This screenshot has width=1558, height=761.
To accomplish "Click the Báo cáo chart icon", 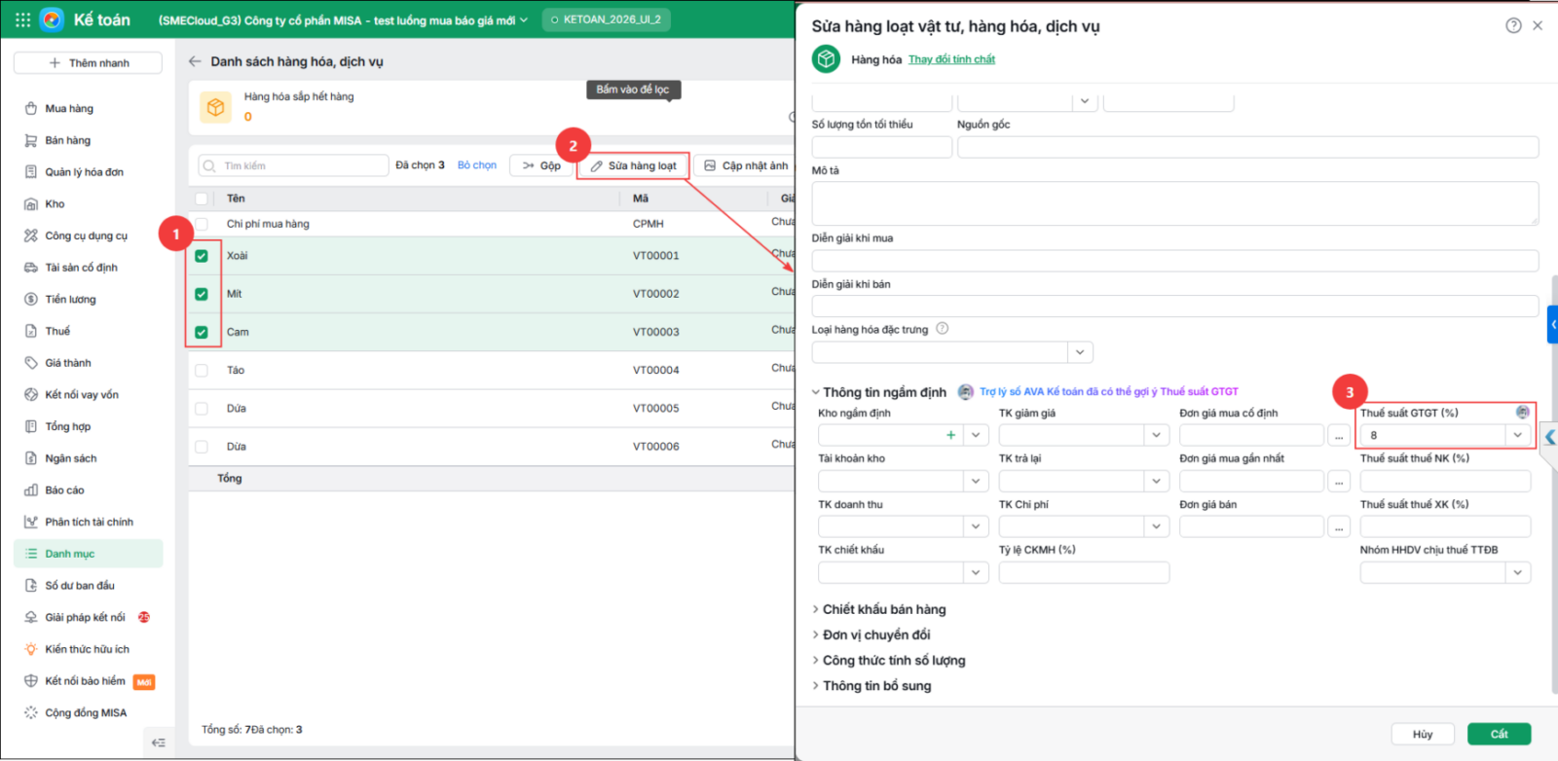I will coord(31,490).
